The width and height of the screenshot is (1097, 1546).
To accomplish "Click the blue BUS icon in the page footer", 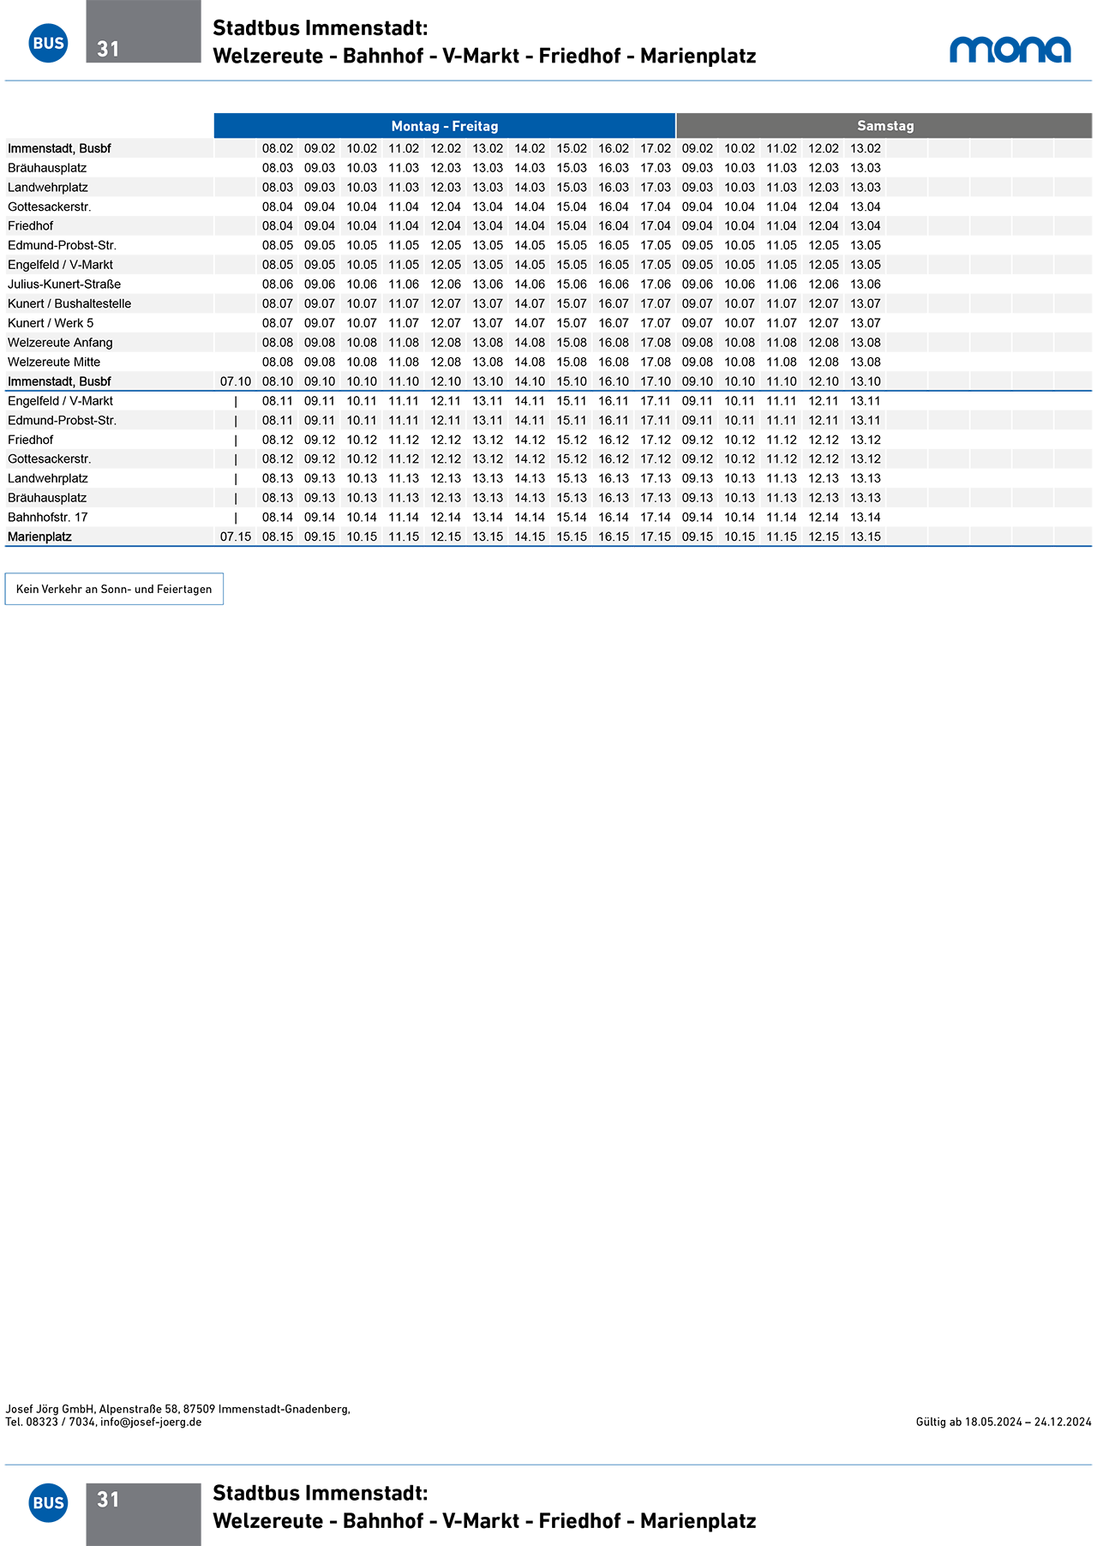I will click(x=48, y=1502).
